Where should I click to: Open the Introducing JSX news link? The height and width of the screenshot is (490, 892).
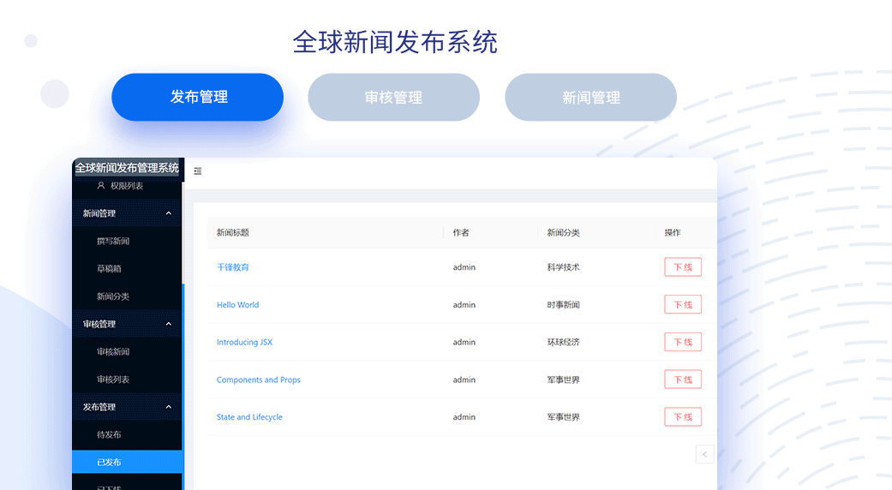pyautogui.click(x=244, y=343)
